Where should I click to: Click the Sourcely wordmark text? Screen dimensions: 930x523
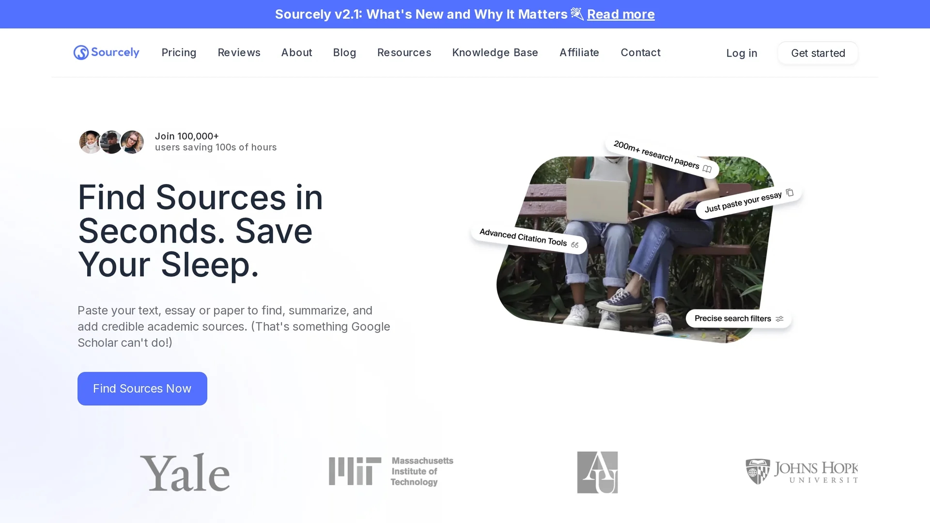(x=115, y=52)
